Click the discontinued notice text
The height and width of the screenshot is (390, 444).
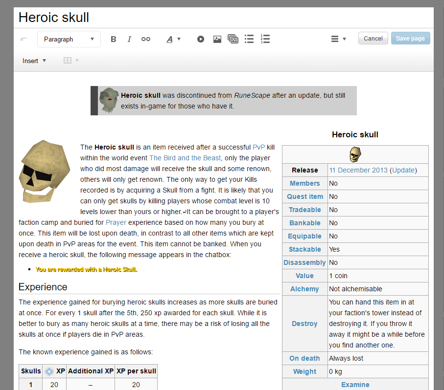233,101
